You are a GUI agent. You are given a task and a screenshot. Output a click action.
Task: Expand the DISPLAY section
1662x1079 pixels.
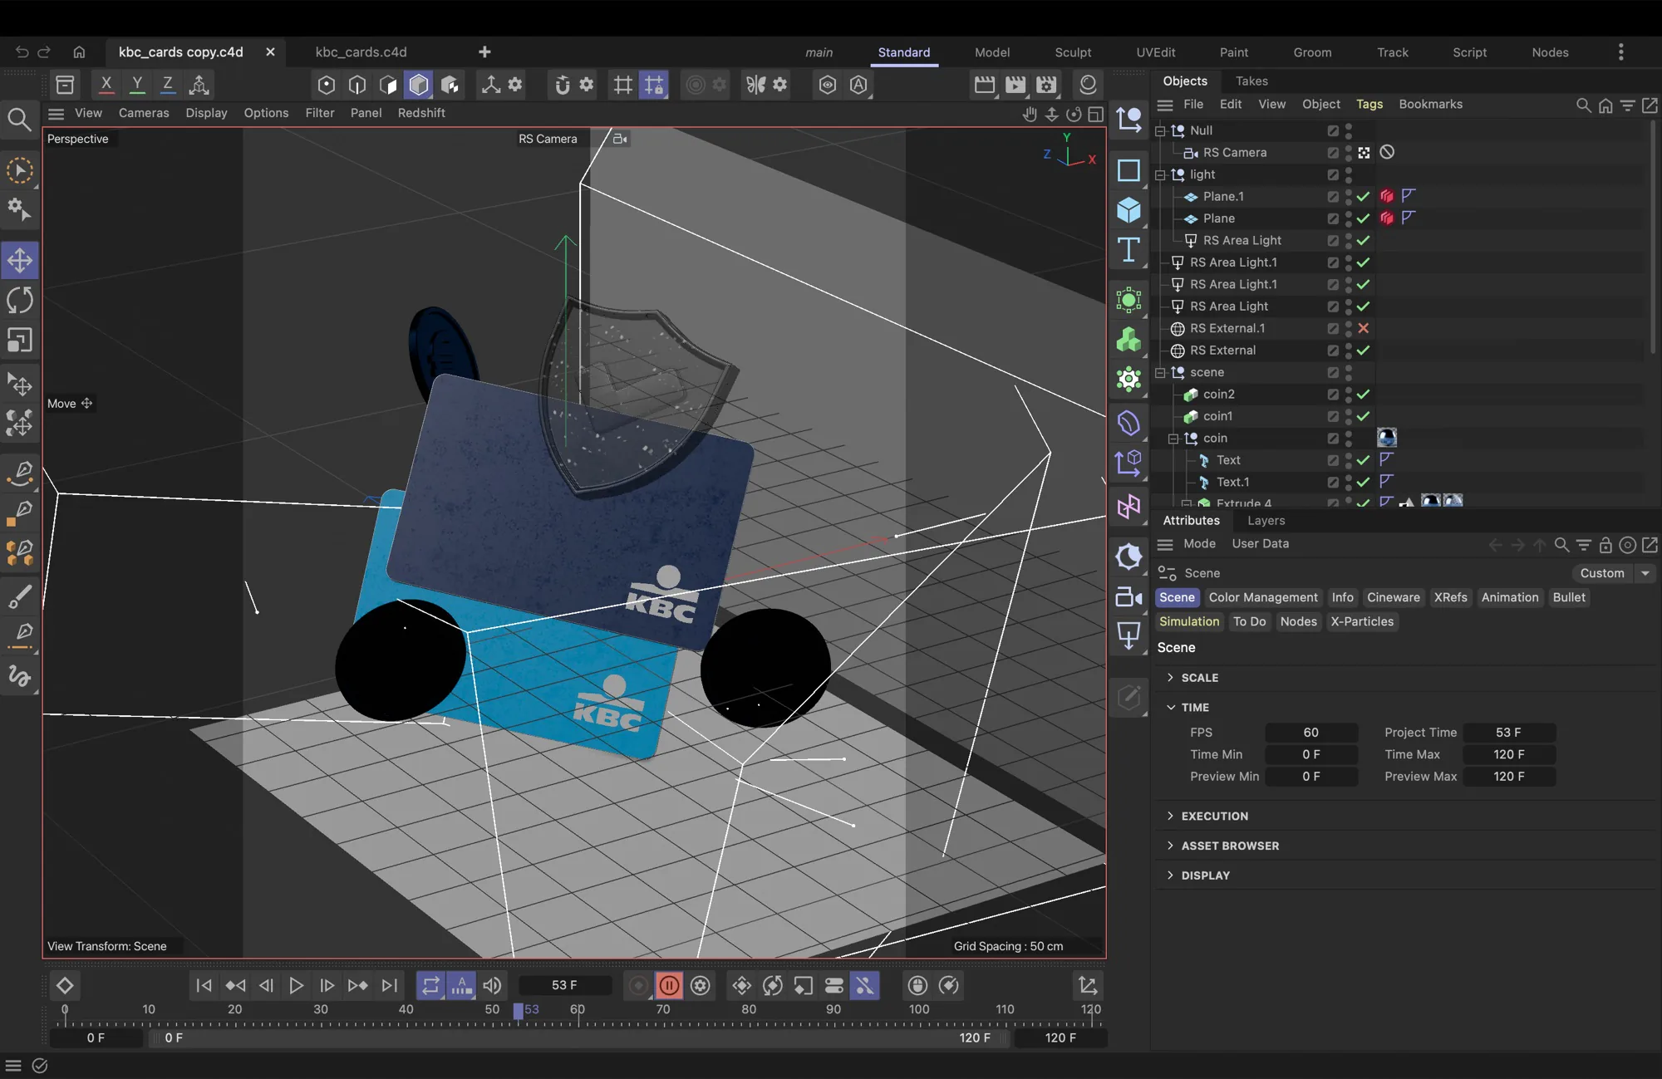click(1171, 875)
